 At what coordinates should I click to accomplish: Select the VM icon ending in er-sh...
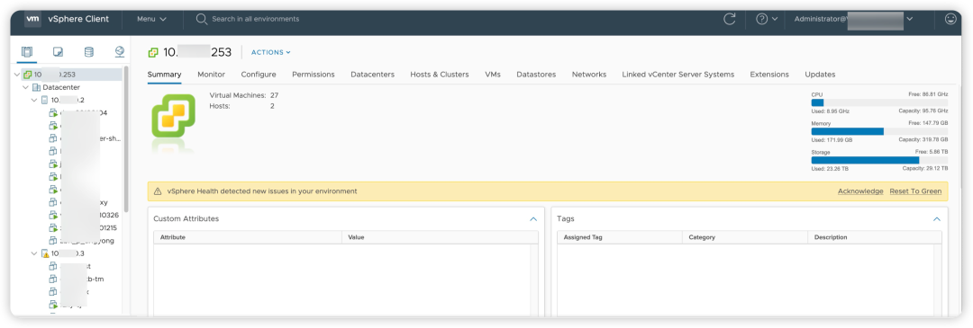point(53,138)
